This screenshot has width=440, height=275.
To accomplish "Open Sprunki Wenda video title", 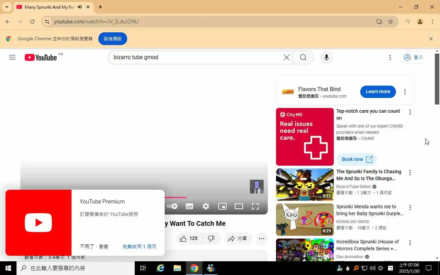I will [370, 210].
